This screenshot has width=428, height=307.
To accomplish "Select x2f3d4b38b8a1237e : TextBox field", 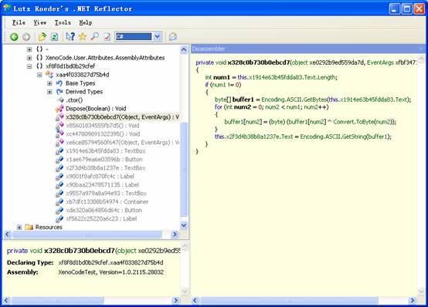I will 106,167.
